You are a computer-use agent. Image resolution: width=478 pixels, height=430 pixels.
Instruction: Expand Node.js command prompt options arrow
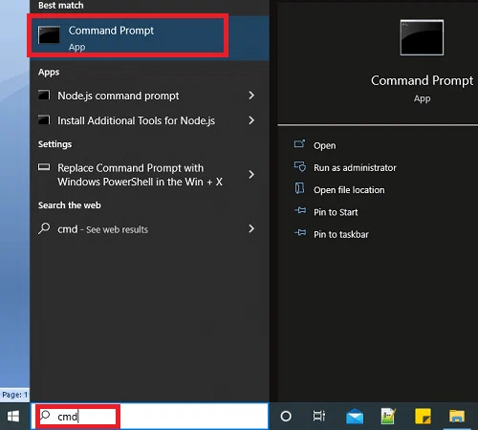[251, 96]
